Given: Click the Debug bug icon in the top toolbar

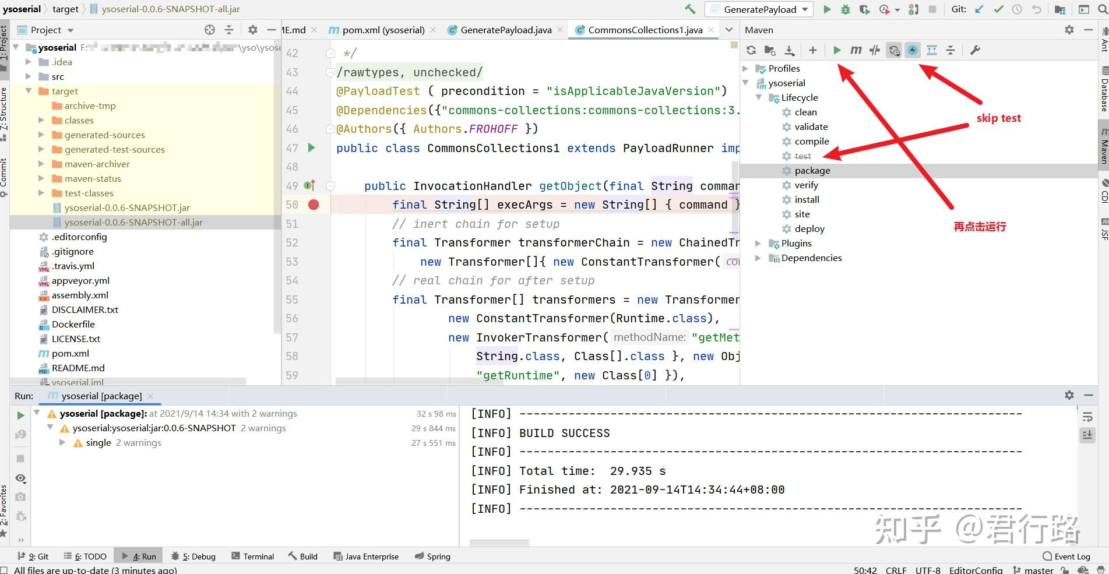Looking at the screenshot, I should pyautogui.click(x=845, y=9).
